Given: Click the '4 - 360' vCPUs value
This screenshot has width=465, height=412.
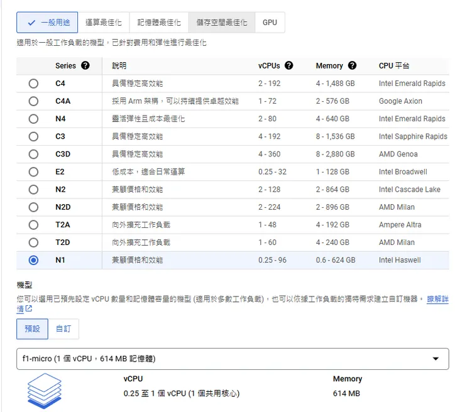Looking at the screenshot, I should point(270,154).
